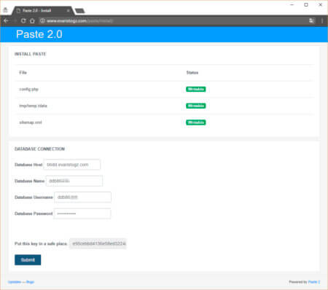
Task: Click the Writable badge for sitemap.xml
Action: pyautogui.click(x=196, y=122)
